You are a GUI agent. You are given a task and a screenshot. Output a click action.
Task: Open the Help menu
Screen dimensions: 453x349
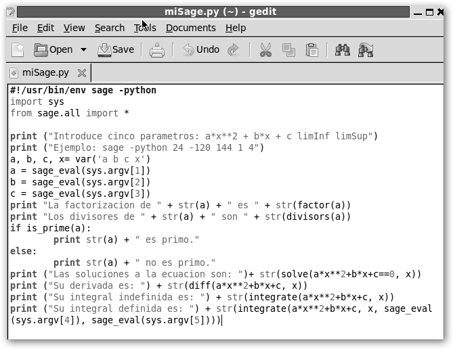[x=235, y=28]
